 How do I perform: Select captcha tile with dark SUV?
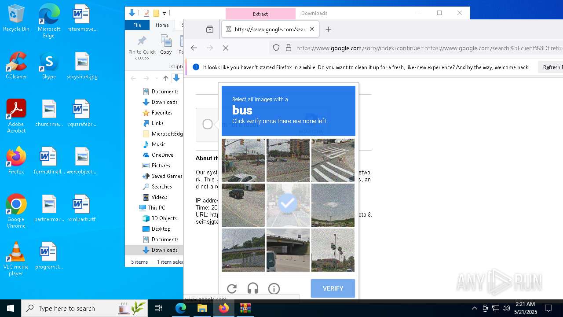click(x=243, y=205)
